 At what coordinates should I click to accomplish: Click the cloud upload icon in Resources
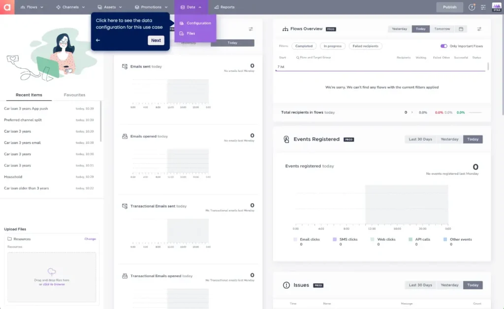tap(52, 272)
